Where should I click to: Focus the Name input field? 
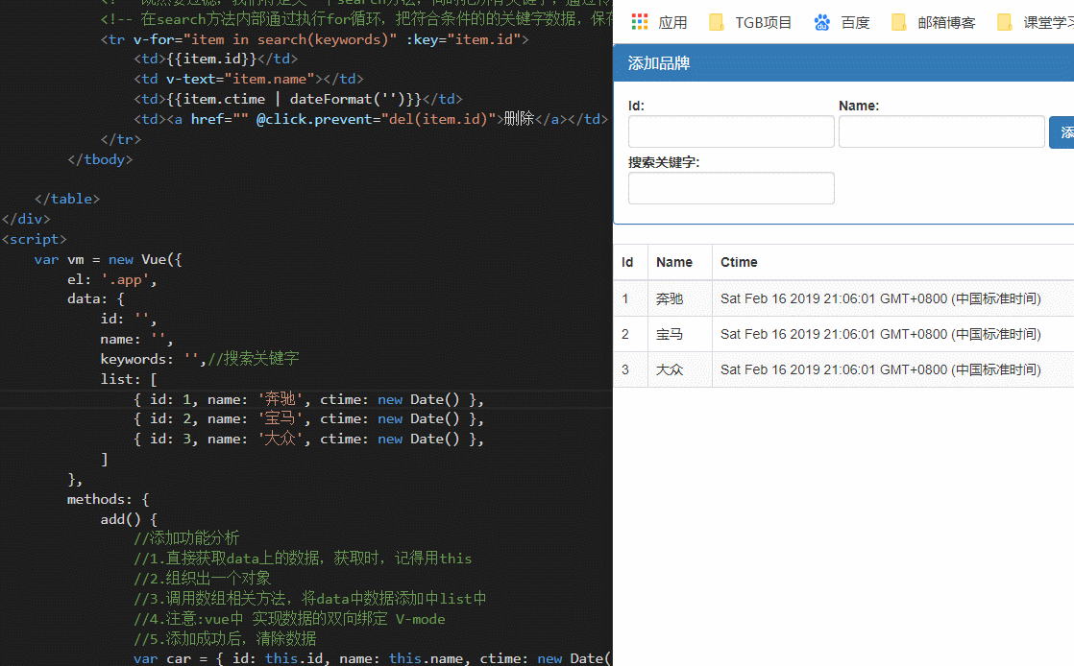tap(941, 131)
